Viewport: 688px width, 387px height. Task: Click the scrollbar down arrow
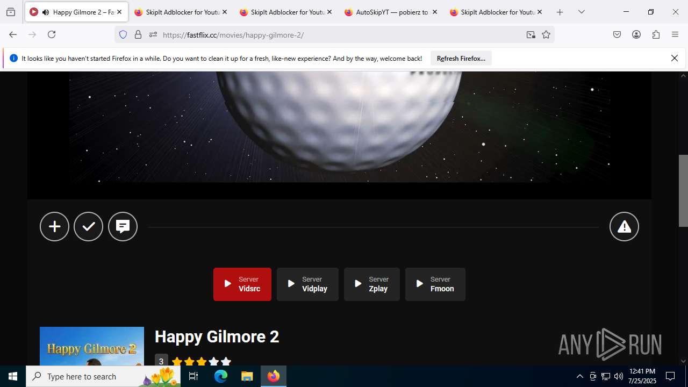[683, 361]
